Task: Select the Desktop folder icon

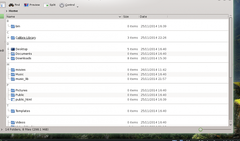Action: 13,49
